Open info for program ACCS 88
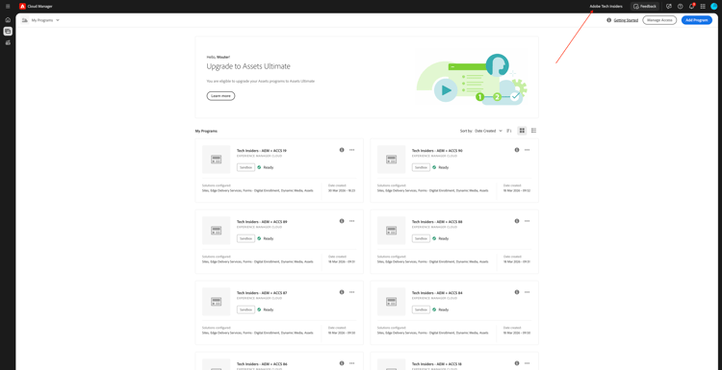The width and height of the screenshot is (722, 370). tap(517, 221)
